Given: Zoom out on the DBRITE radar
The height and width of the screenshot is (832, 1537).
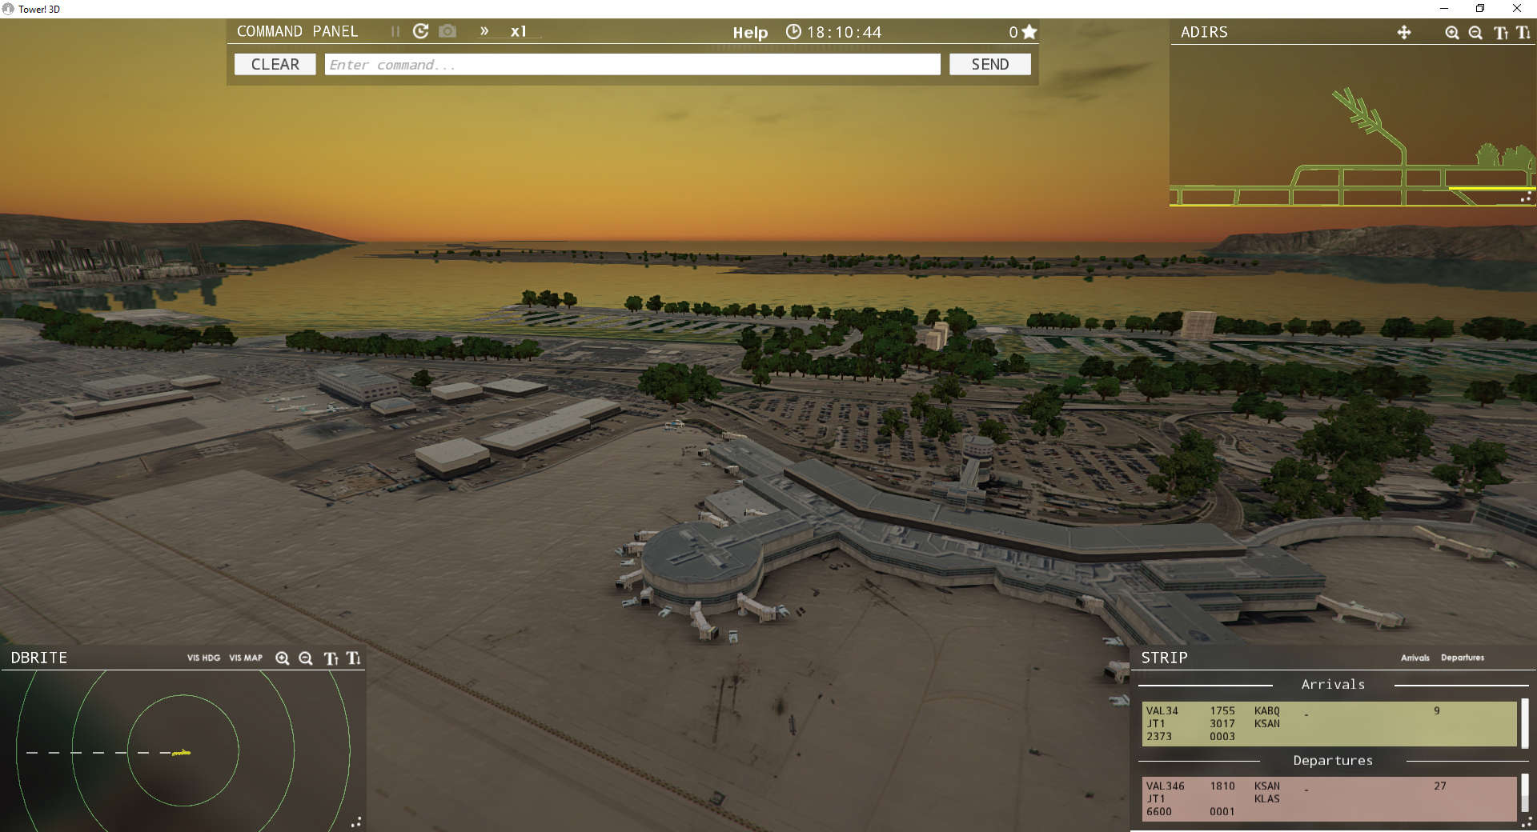Looking at the screenshot, I should pos(305,658).
